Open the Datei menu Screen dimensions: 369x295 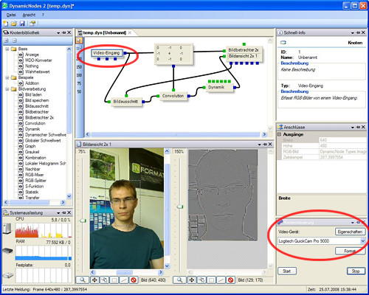pos(11,15)
